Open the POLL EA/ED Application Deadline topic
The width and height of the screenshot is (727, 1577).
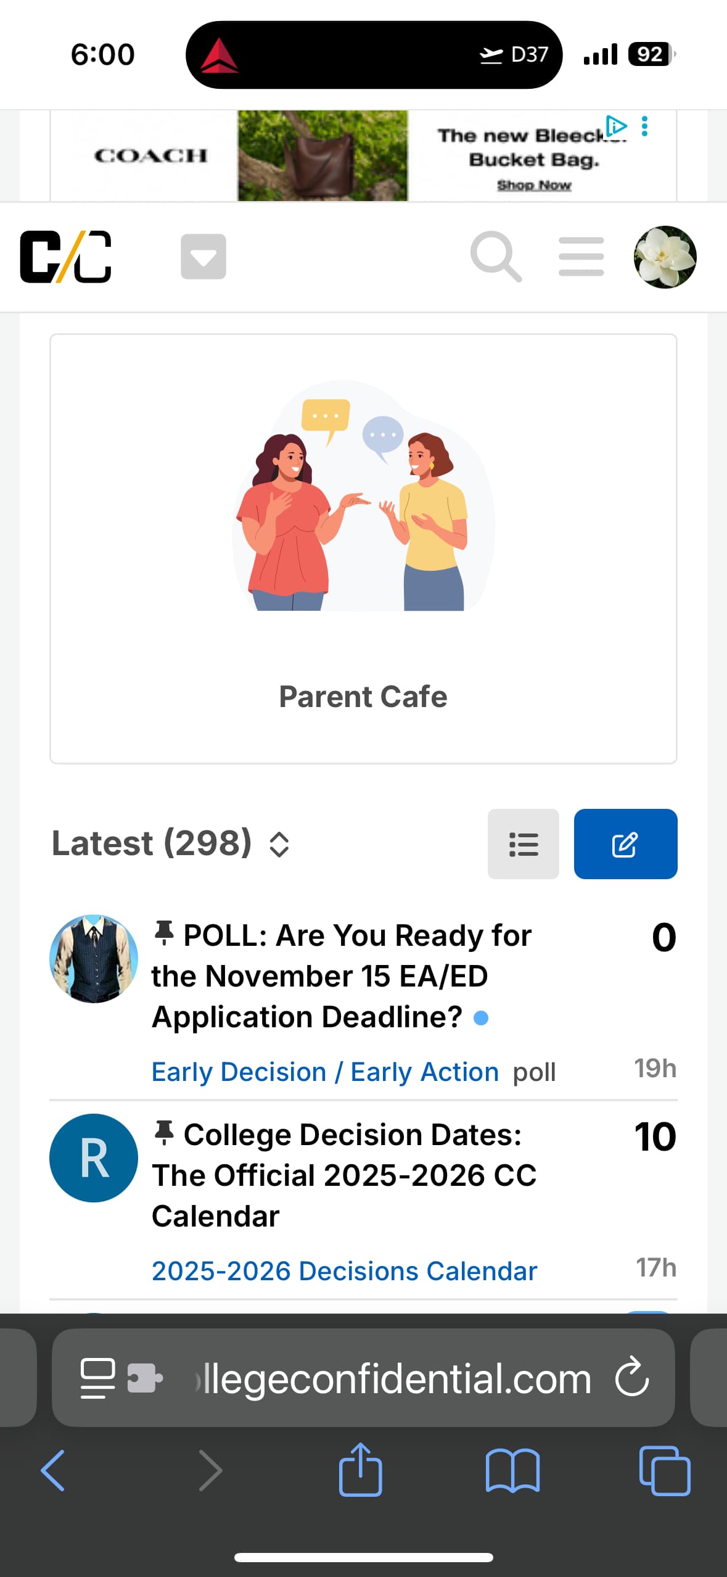pyautogui.click(x=341, y=976)
